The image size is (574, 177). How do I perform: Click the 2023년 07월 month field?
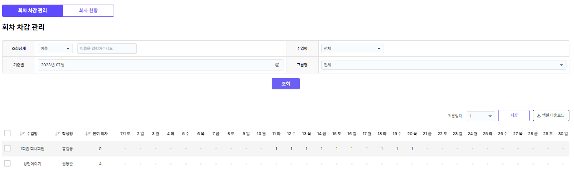[155, 65]
